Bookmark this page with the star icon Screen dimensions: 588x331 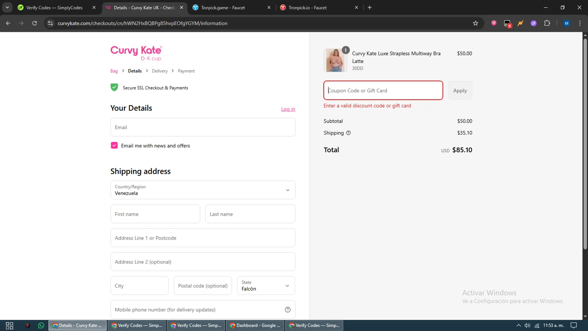pyautogui.click(x=475, y=23)
